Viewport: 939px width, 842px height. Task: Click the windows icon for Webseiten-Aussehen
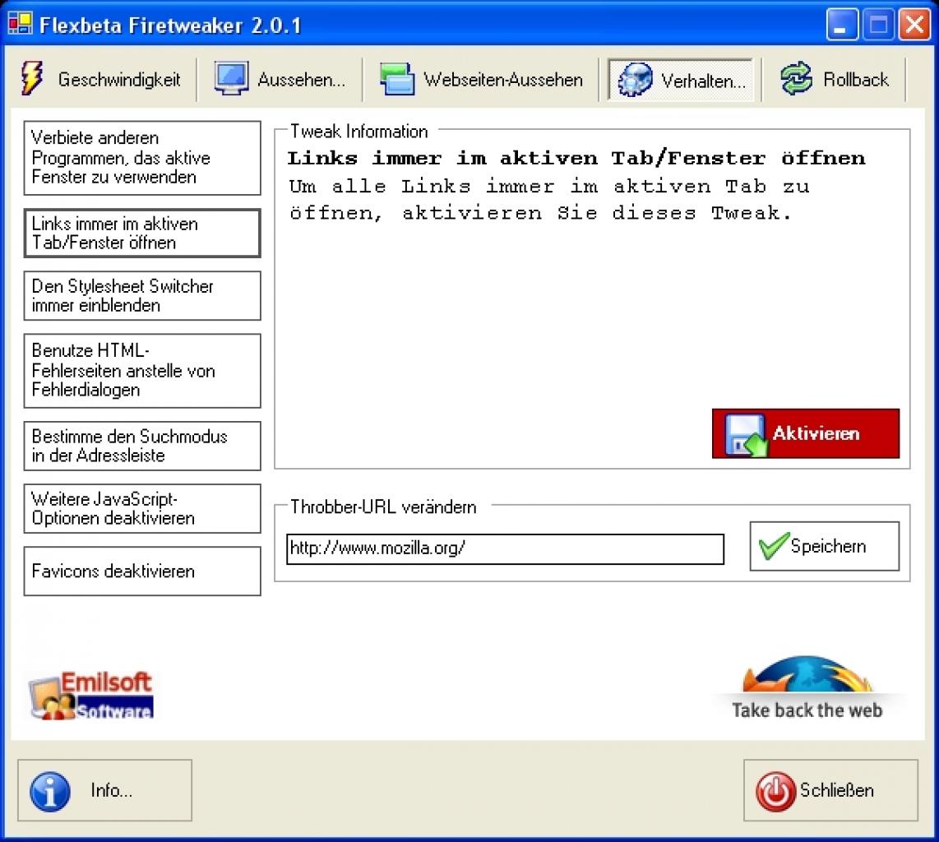click(x=396, y=79)
